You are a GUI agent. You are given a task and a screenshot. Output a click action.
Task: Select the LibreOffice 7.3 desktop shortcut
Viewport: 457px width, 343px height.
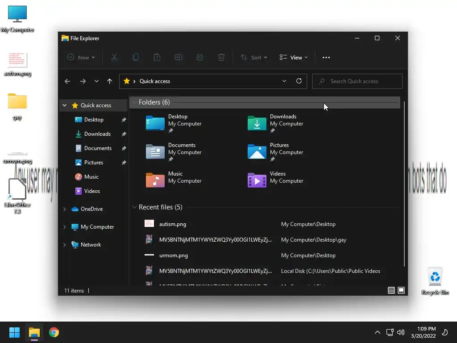pyautogui.click(x=17, y=197)
